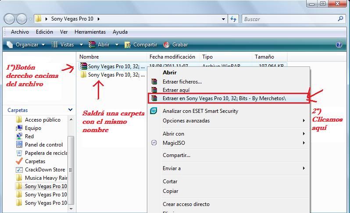Click the Vistas toolbar icon
Image resolution: width=350 pixels, height=213 pixels.
click(x=54, y=45)
